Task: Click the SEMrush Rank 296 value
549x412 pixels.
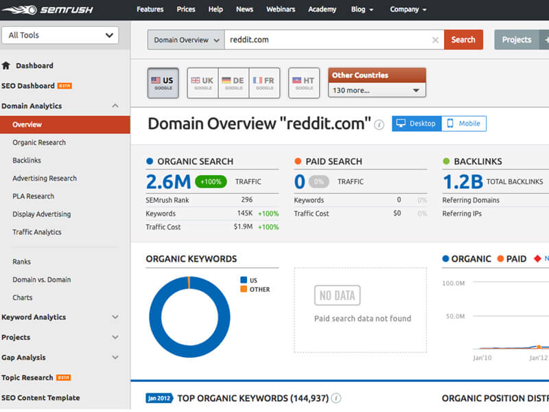Action: [247, 200]
